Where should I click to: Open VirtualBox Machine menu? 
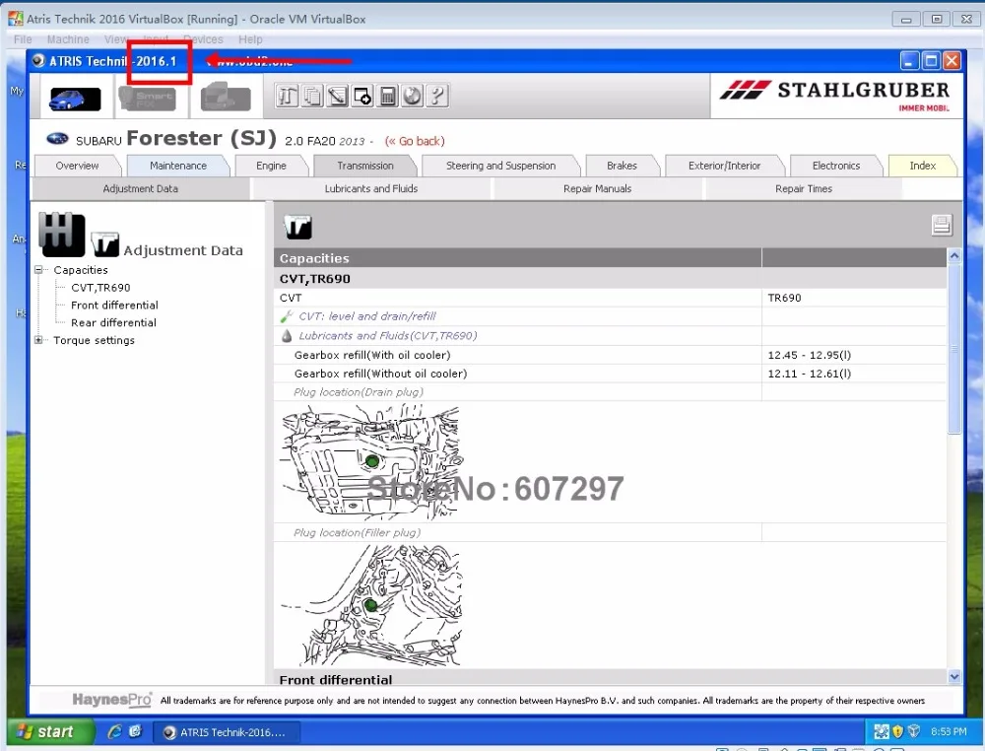(68, 39)
